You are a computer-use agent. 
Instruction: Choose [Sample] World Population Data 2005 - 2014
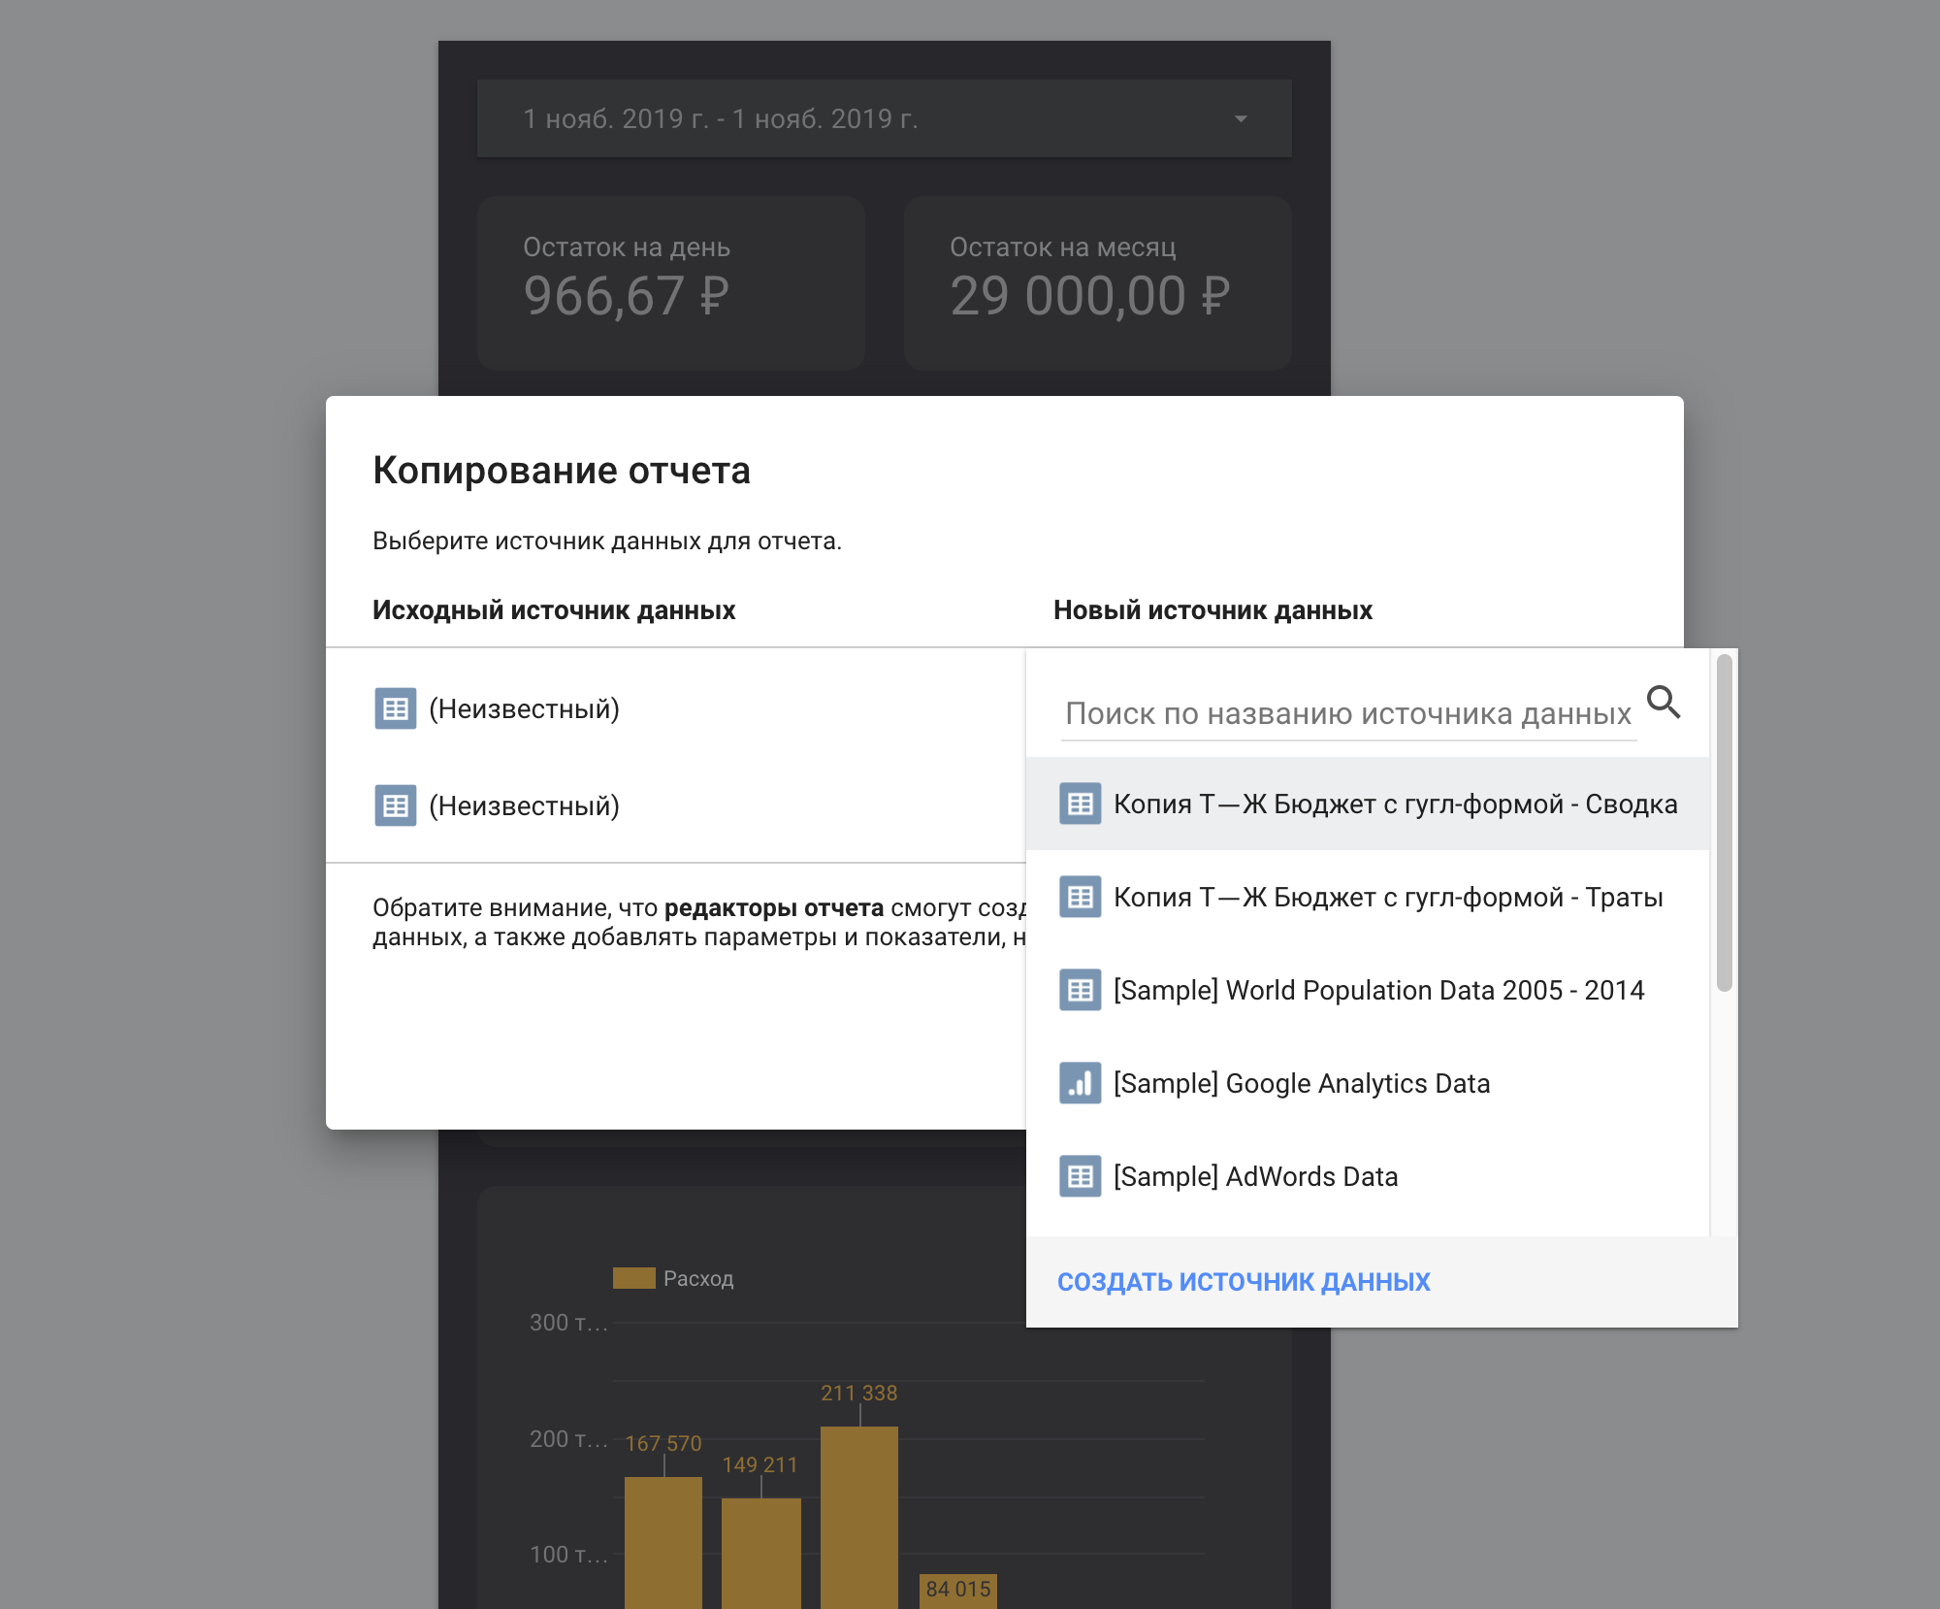(x=1368, y=990)
